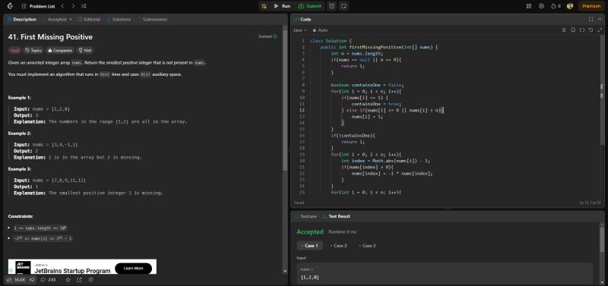The width and height of the screenshot is (608, 286).
Task: Collapse the Code panel with chevron
Action: 600,20
